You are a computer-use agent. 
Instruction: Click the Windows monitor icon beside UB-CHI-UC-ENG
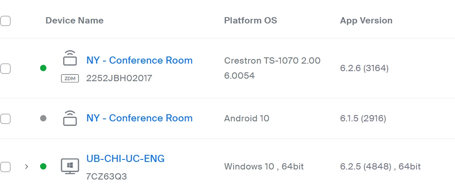[x=70, y=166]
